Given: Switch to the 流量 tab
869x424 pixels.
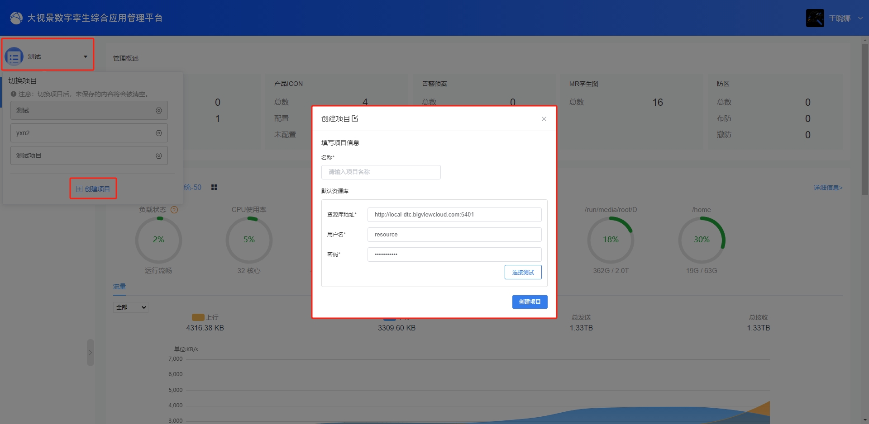Looking at the screenshot, I should 119,287.
